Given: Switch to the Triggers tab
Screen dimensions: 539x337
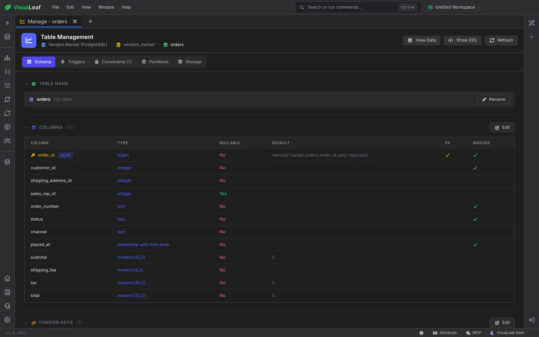Looking at the screenshot, I should 73,62.
